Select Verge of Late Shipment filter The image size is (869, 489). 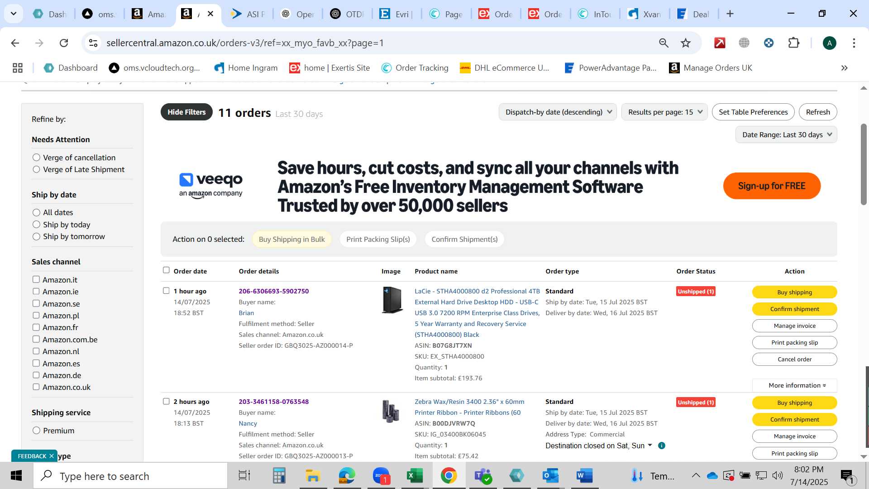[x=37, y=169]
